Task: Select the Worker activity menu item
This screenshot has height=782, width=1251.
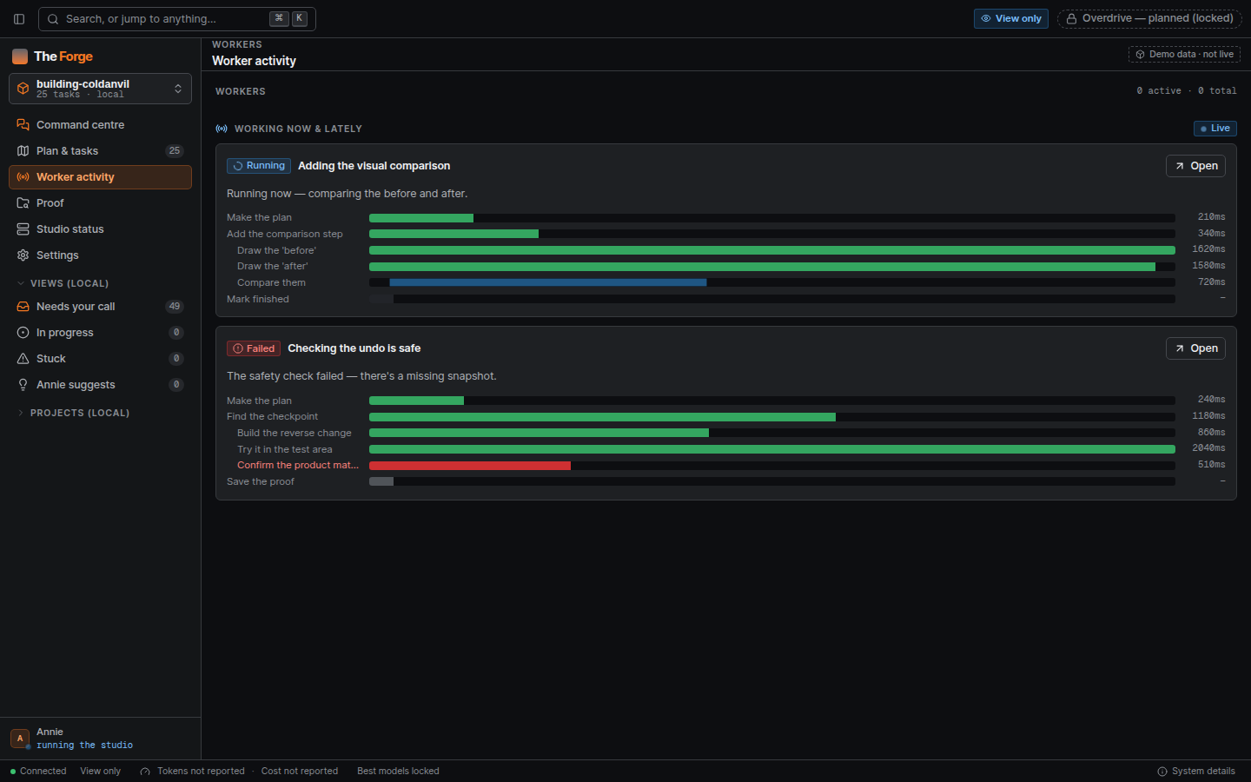Action: (100, 177)
